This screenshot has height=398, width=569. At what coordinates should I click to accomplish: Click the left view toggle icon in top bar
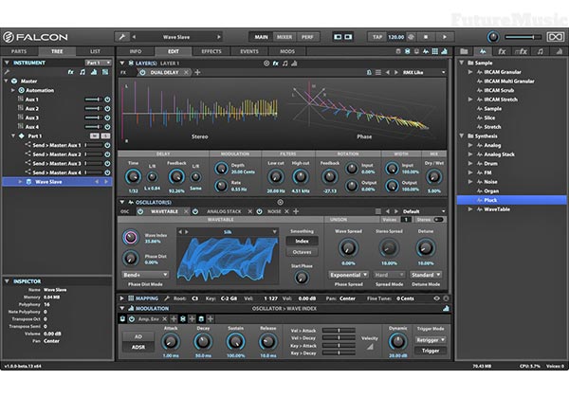pyautogui.click(x=338, y=37)
